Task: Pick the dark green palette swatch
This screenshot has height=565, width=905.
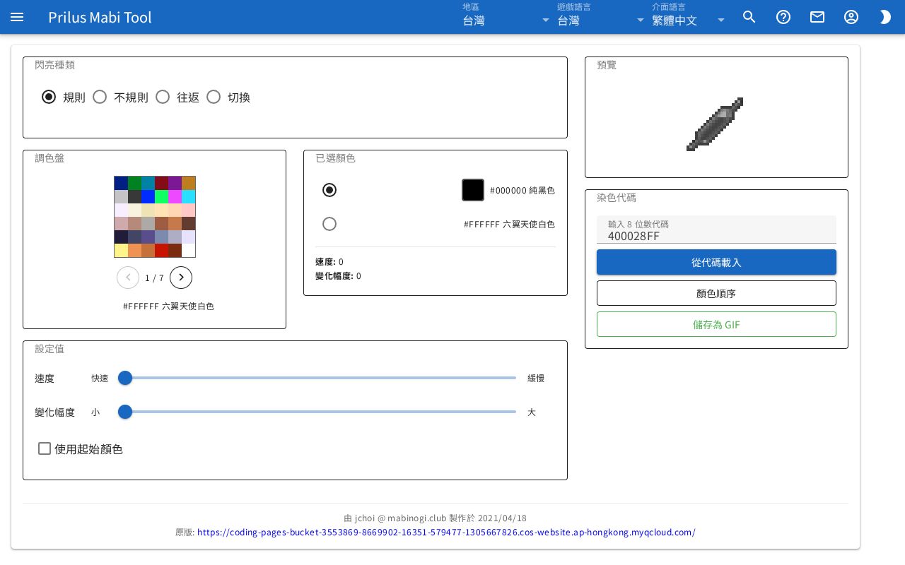Action: coord(134,184)
